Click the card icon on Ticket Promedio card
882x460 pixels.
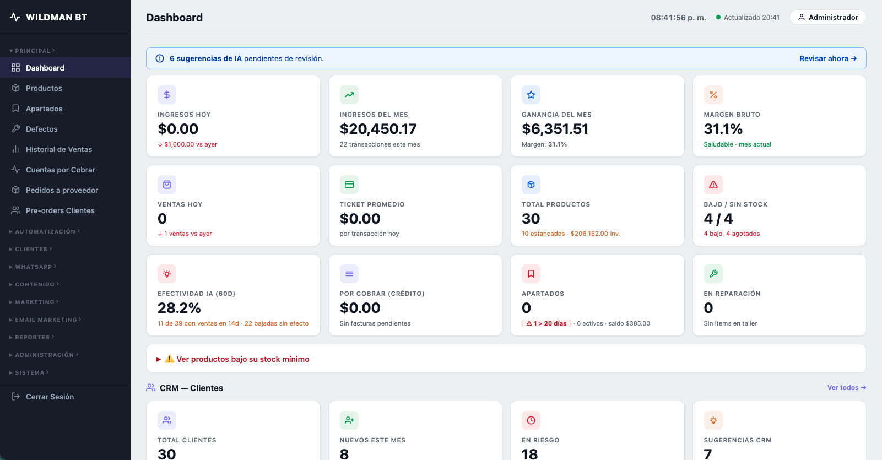coord(349,185)
